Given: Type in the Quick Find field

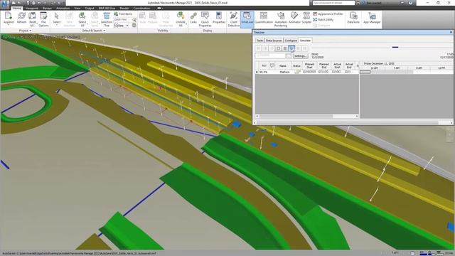Looking at the screenshot, I should coord(123,20).
